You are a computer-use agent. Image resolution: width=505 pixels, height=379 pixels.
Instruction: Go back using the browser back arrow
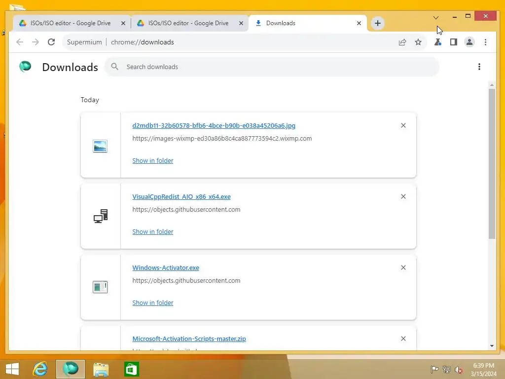pos(20,42)
